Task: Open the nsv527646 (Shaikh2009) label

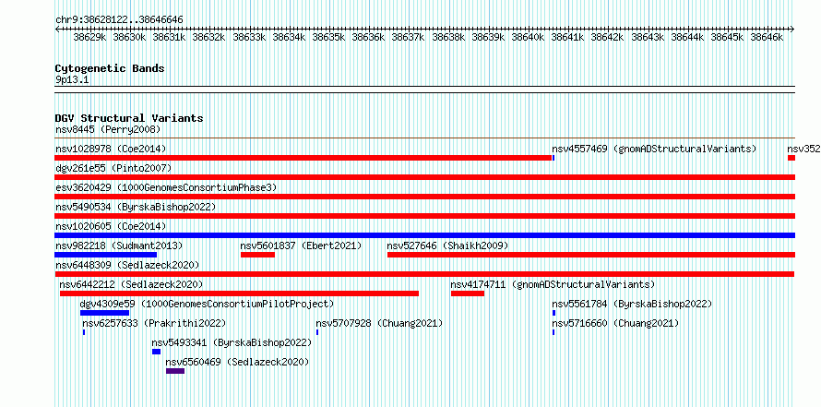Action: (447, 245)
